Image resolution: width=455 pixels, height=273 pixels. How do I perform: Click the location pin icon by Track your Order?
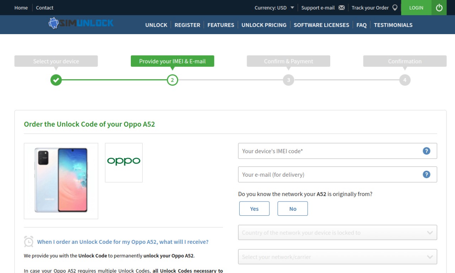click(395, 7)
